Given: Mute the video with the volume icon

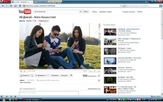Looking at the screenshot, I should 24,71.
